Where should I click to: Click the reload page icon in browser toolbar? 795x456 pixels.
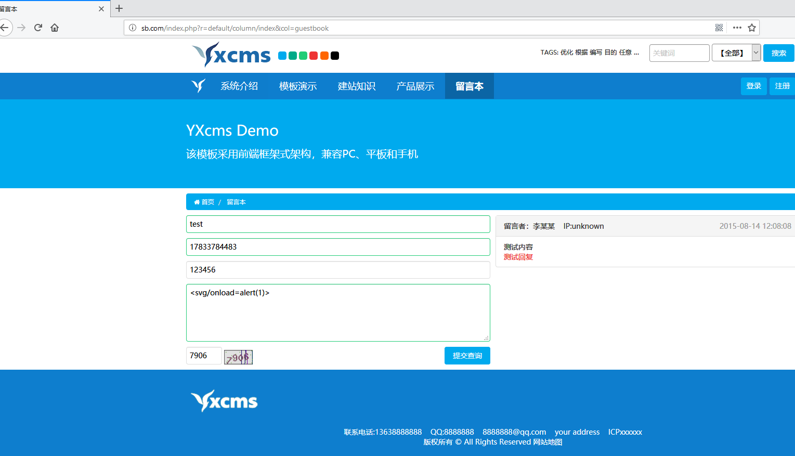pyautogui.click(x=37, y=28)
